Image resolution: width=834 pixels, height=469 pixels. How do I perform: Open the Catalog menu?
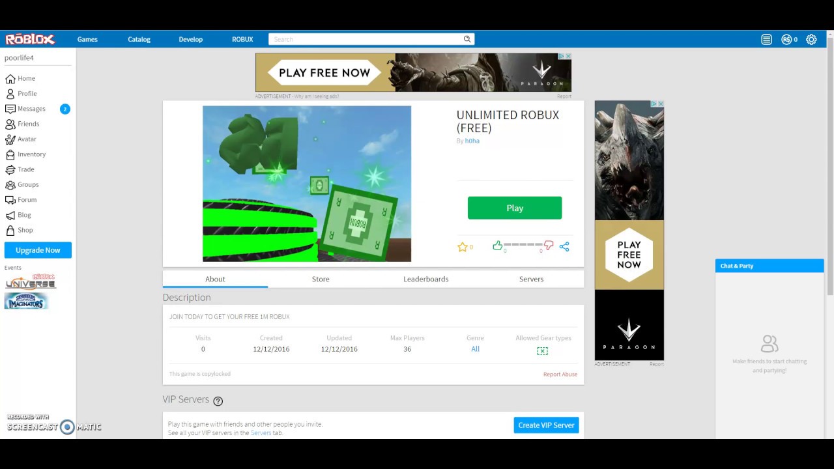click(x=139, y=39)
